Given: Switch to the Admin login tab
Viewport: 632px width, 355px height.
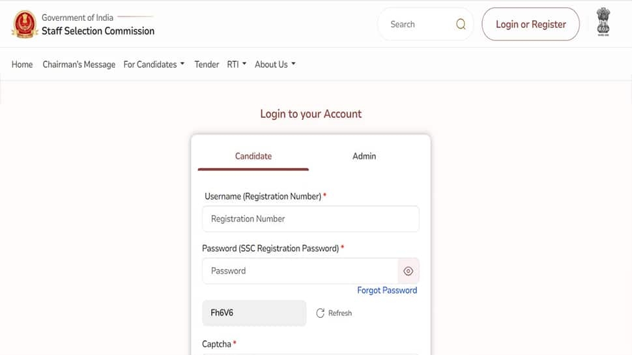Looking at the screenshot, I should [x=364, y=156].
